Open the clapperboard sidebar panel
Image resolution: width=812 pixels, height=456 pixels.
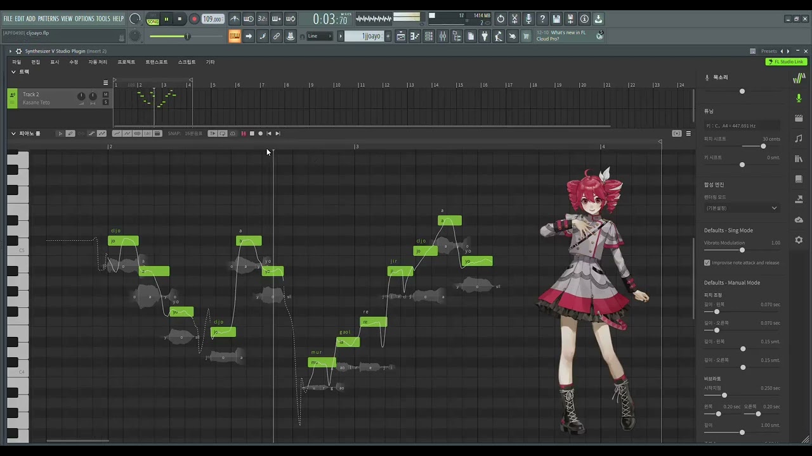(x=799, y=118)
